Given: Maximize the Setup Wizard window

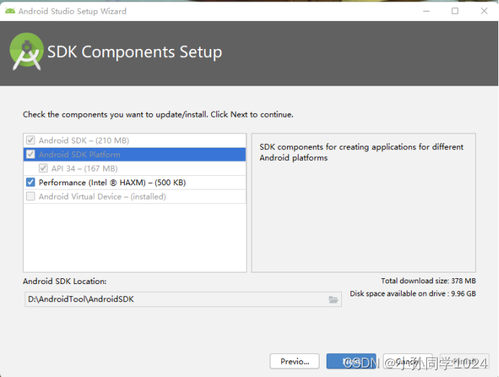Looking at the screenshot, I should click(x=455, y=11).
